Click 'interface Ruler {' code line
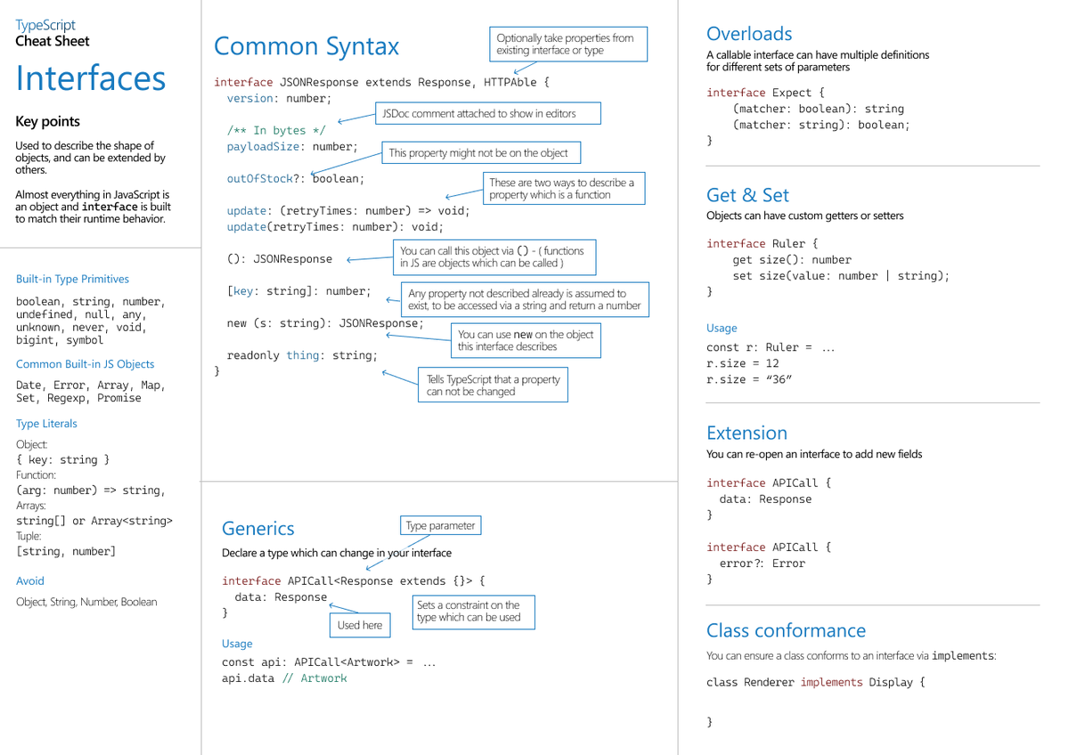1069x755 pixels. click(x=763, y=244)
